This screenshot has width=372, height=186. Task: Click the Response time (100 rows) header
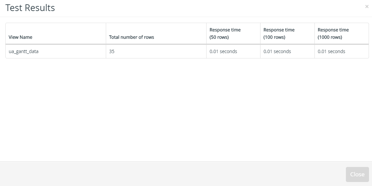coord(279,33)
